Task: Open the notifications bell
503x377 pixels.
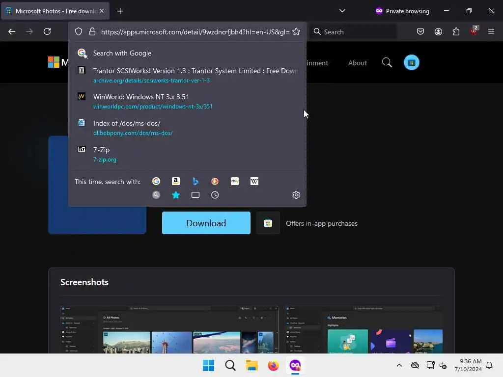Action: (489, 365)
